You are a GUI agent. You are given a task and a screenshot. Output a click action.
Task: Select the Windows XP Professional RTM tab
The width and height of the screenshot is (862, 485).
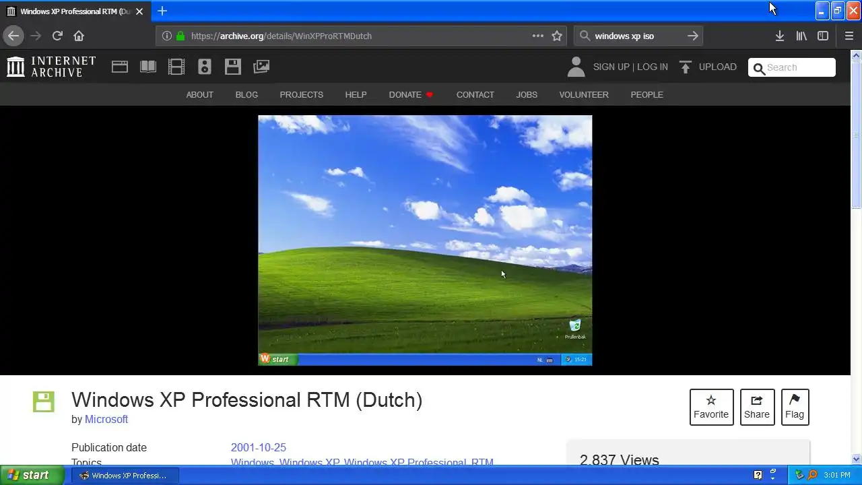point(74,11)
